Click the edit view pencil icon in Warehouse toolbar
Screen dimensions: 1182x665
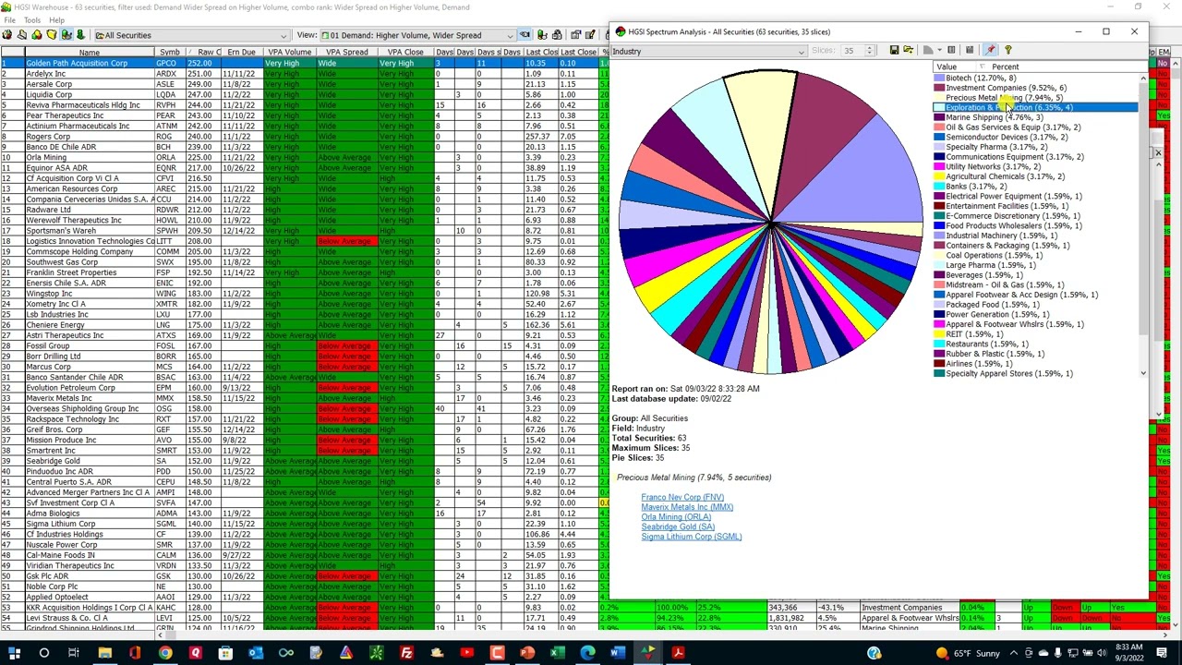coord(590,35)
